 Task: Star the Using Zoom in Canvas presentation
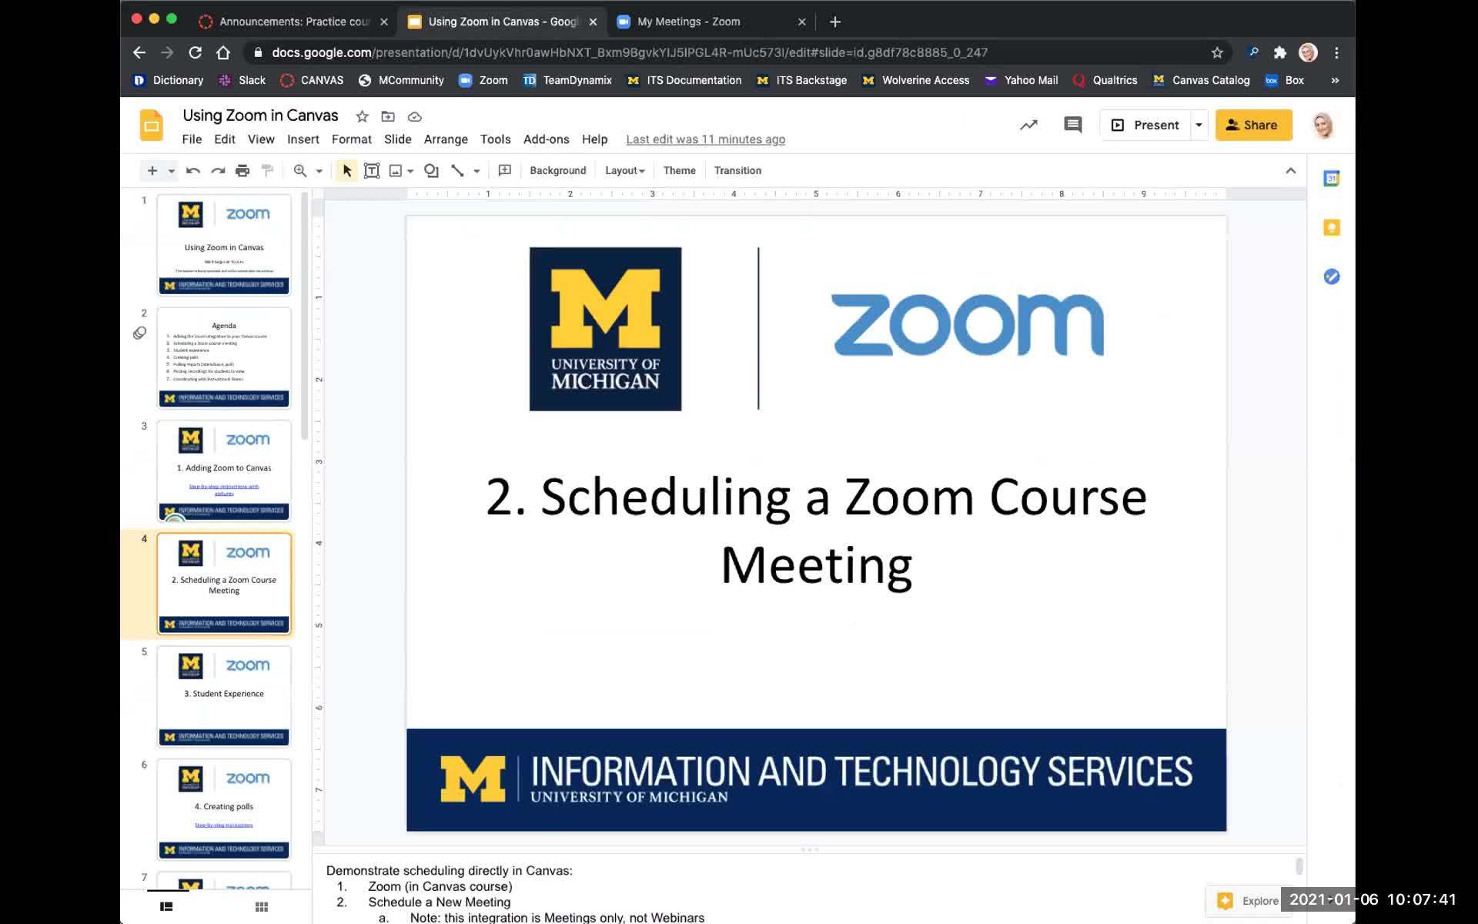(x=362, y=116)
